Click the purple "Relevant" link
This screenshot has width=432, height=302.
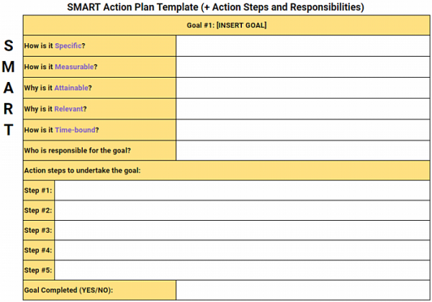[68, 109]
